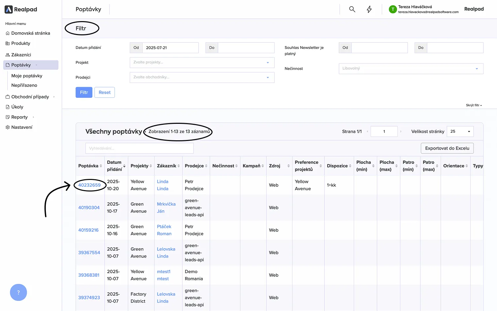Collapse filter using Skrýt filtr
The height and width of the screenshot is (311, 497).
point(474,105)
